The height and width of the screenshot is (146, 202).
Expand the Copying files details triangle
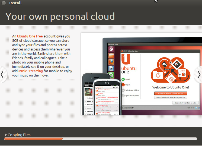pyautogui.click(x=6, y=135)
